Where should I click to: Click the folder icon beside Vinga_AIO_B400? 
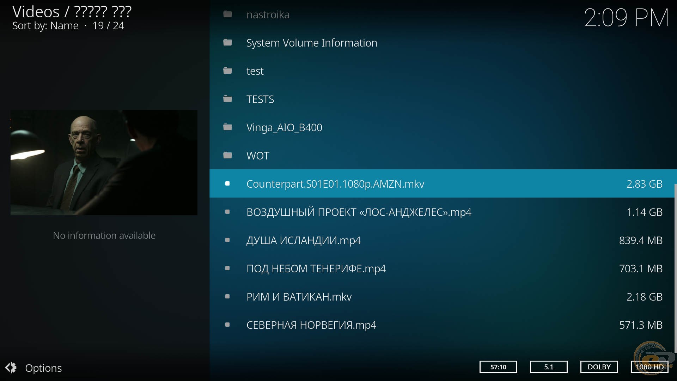pyautogui.click(x=228, y=127)
